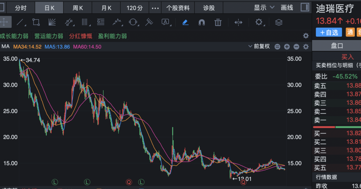Open the 显示 display dropdown

point(263,8)
